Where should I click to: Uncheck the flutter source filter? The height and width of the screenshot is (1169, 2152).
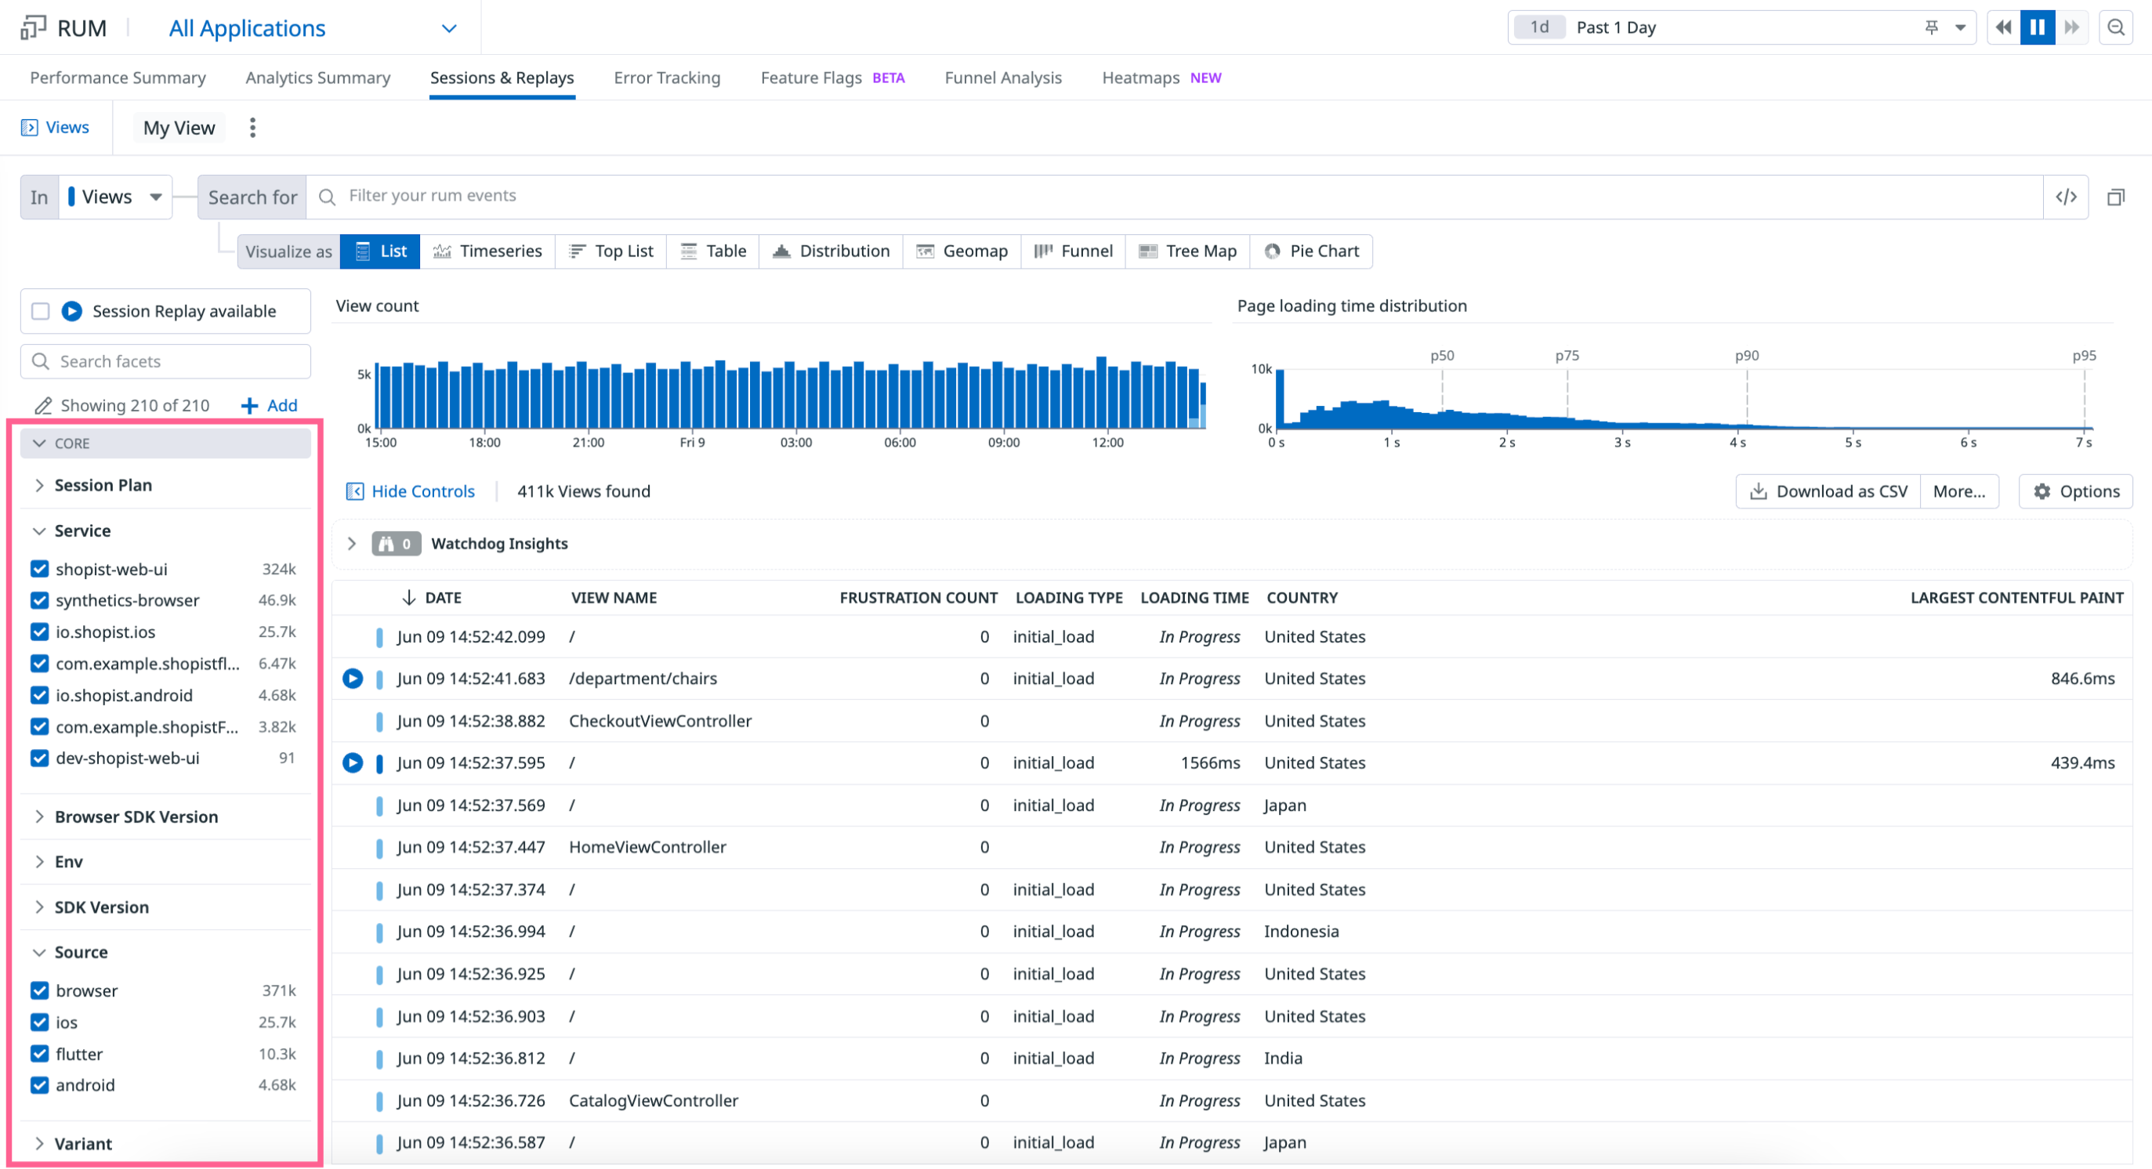coord(39,1054)
